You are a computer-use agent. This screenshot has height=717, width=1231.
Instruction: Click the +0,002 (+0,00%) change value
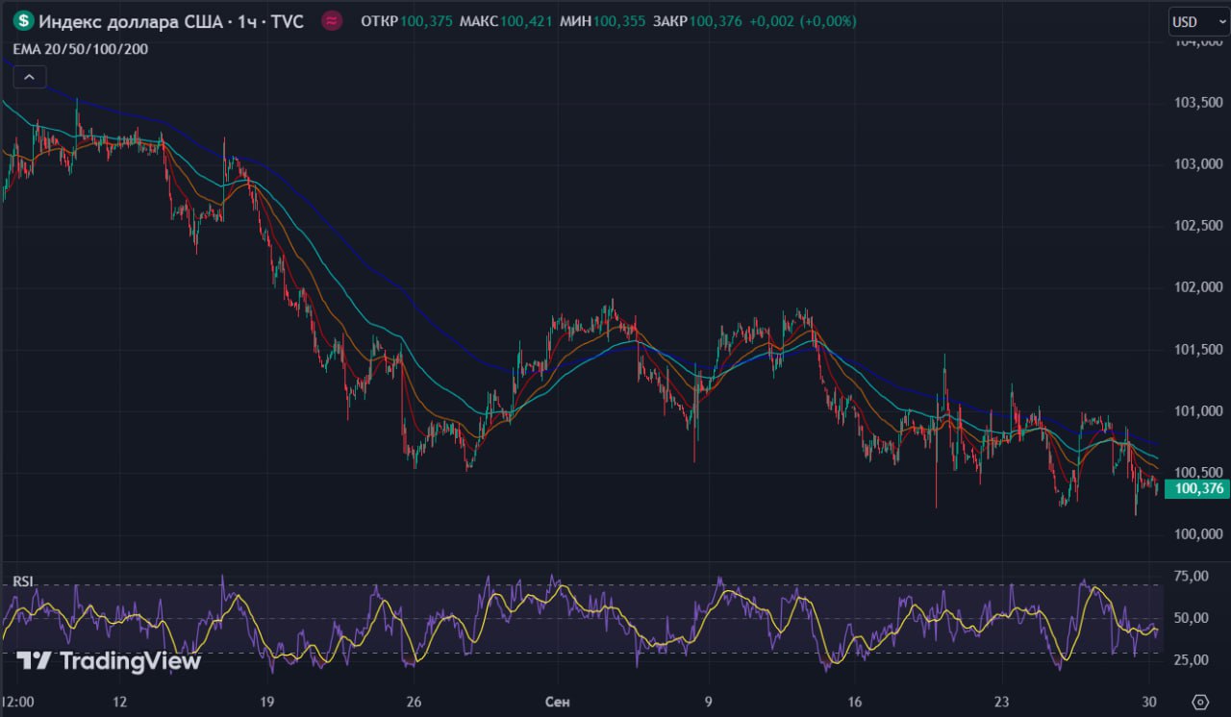[x=805, y=21]
